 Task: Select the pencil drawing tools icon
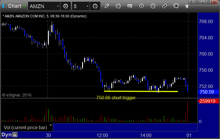point(107,6)
